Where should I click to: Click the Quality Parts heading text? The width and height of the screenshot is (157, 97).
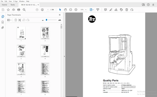[110, 81]
